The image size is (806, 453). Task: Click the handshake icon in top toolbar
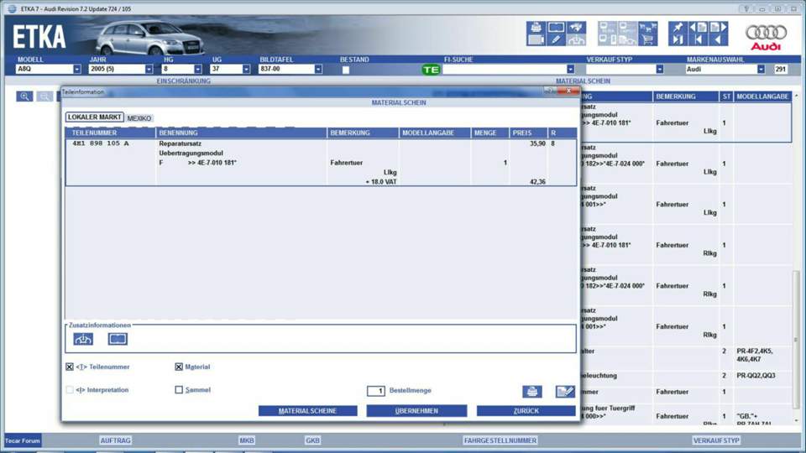576,27
